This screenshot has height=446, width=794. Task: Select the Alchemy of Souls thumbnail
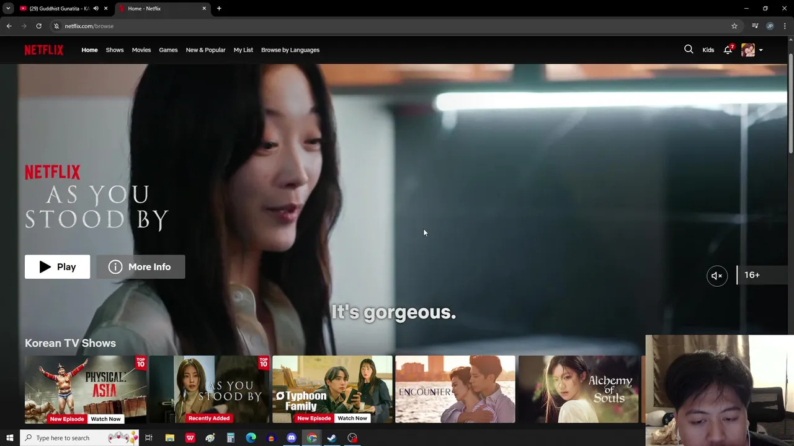pyautogui.click(x=579, y=389)
